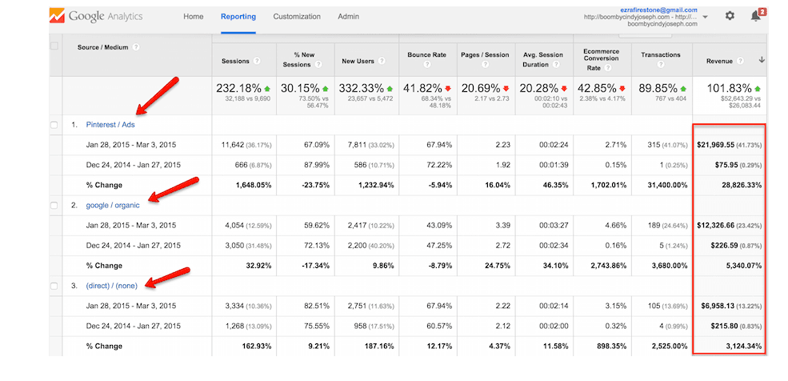Show help icon next to Revenue
Image resolution: width=788 pixels, height=381 pixels.
(740, 62)
